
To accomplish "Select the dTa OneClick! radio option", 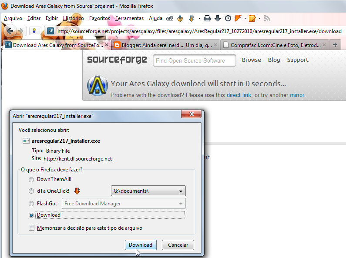I will 31,191.
